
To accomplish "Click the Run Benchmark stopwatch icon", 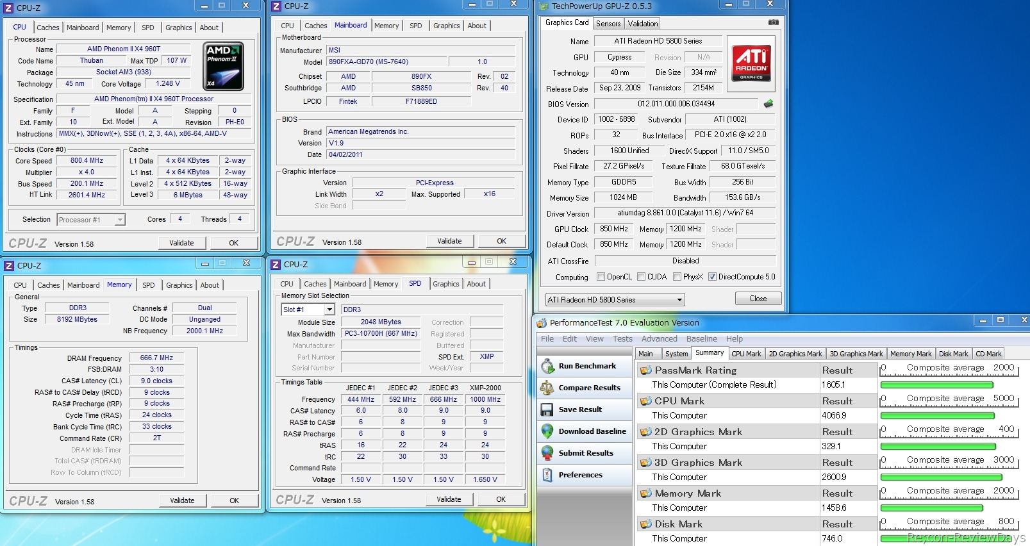I will tap(547, 366).
